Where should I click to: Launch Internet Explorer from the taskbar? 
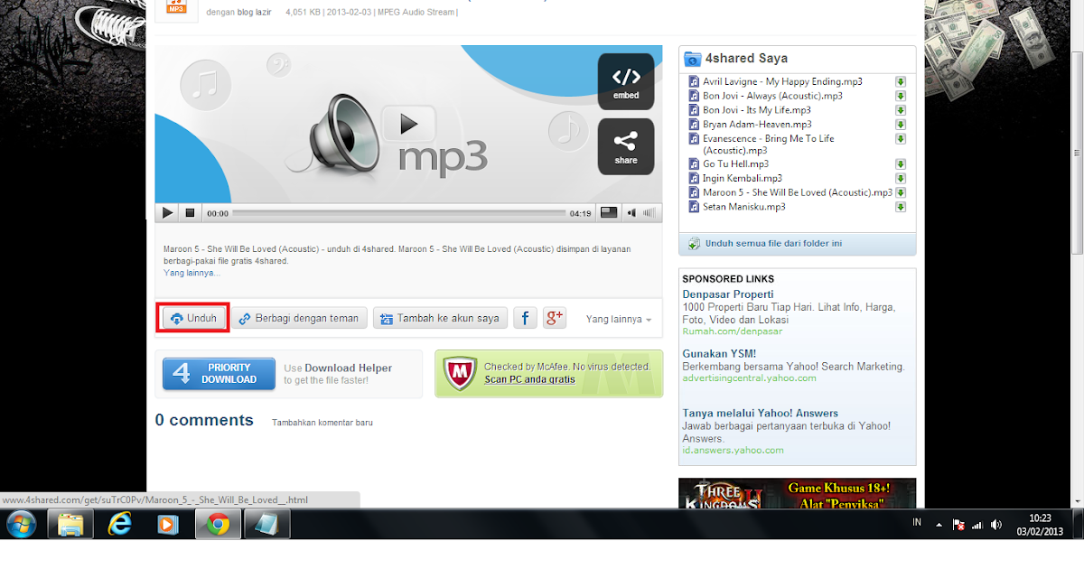(x=119, y=524)
